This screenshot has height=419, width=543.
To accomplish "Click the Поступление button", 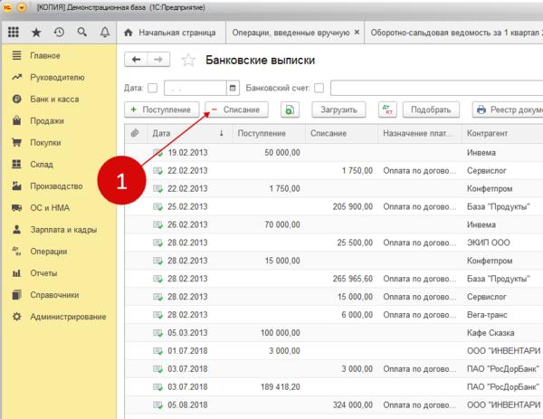I will pyautogui.click(x=162, y=110).
